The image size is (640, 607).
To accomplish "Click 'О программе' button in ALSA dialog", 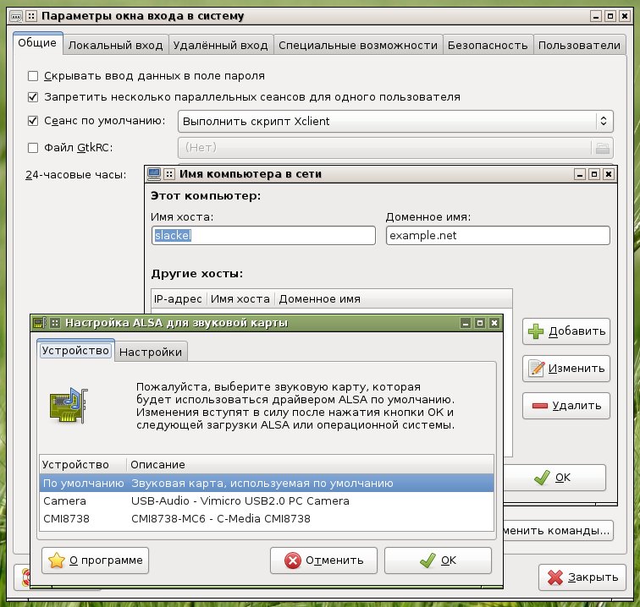I will pyautogui.click(x=95, y=561).
